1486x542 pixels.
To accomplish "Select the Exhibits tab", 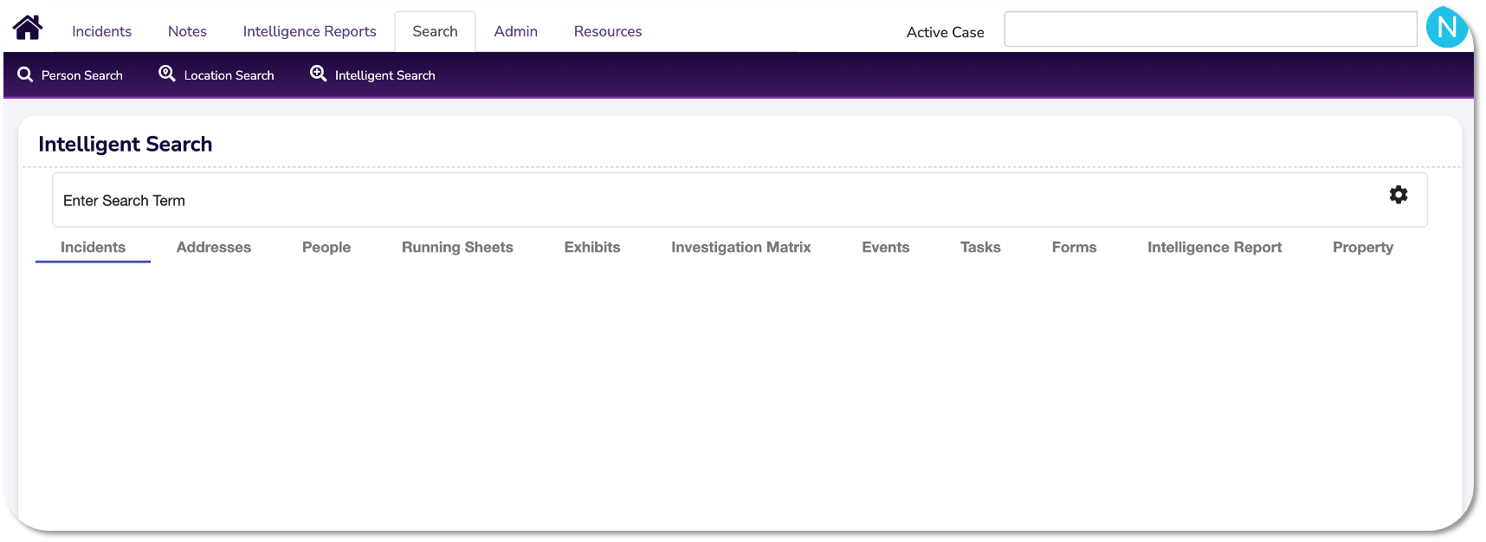I will (591, 248).
